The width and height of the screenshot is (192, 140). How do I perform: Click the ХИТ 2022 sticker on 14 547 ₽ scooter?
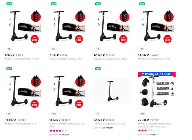click(x=168, y=39)
